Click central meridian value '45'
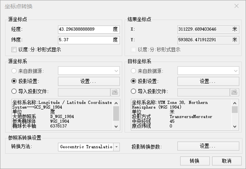Screen dimensions: 246x169 (x=172, y=121)
